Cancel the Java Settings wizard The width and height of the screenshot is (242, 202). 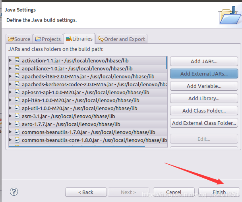point(174,192)
